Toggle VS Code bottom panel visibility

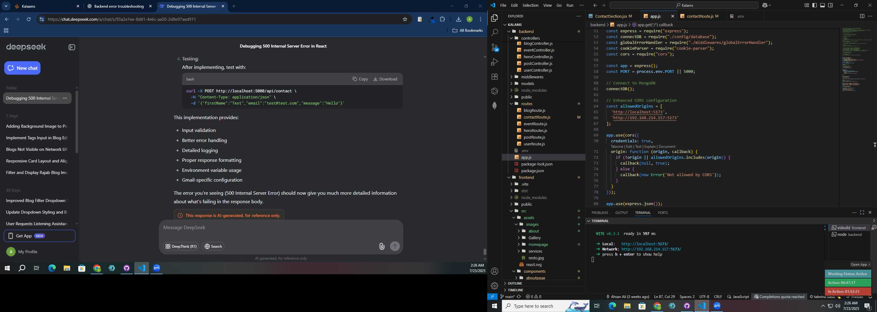click(x=822, y=5)
